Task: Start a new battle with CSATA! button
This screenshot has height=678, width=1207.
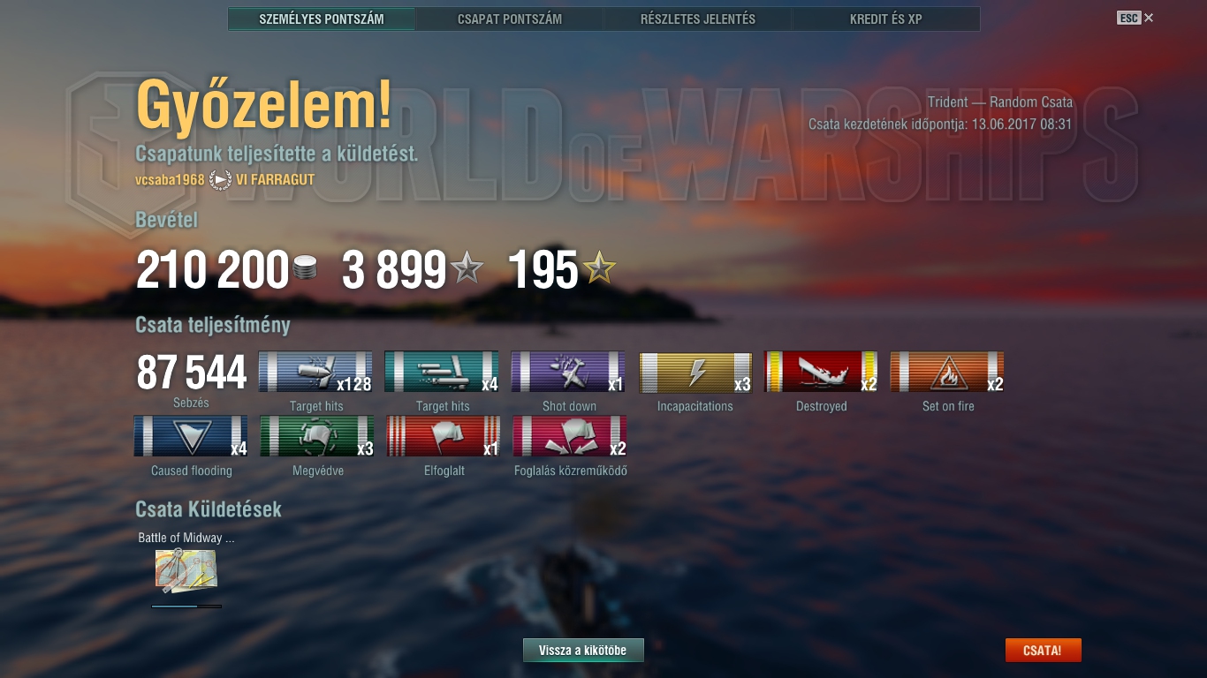Action: (x=1043, y=651)
